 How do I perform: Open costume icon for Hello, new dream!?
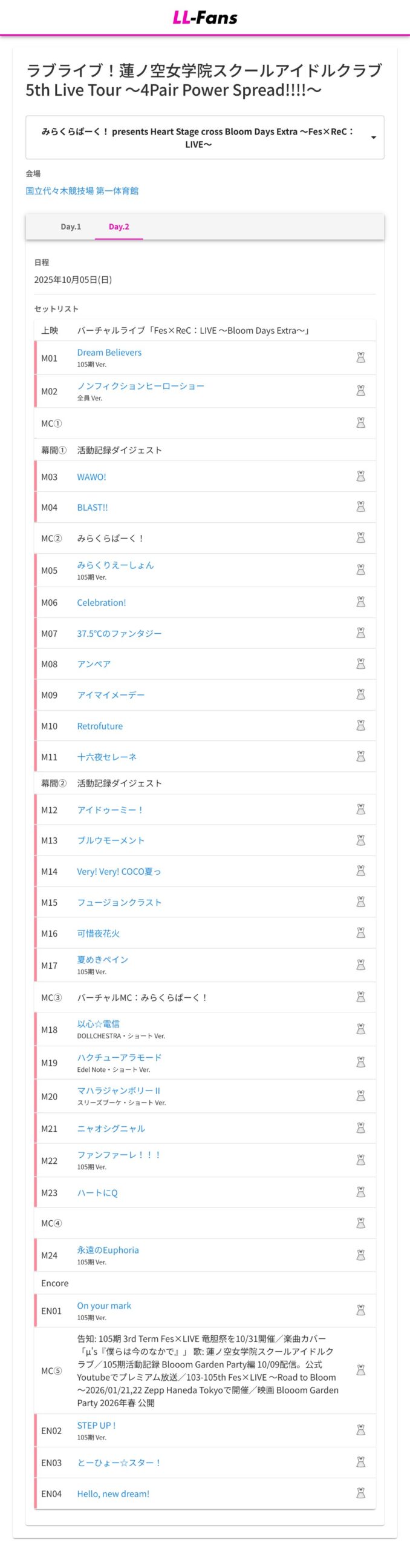(x=360, y=1493)
